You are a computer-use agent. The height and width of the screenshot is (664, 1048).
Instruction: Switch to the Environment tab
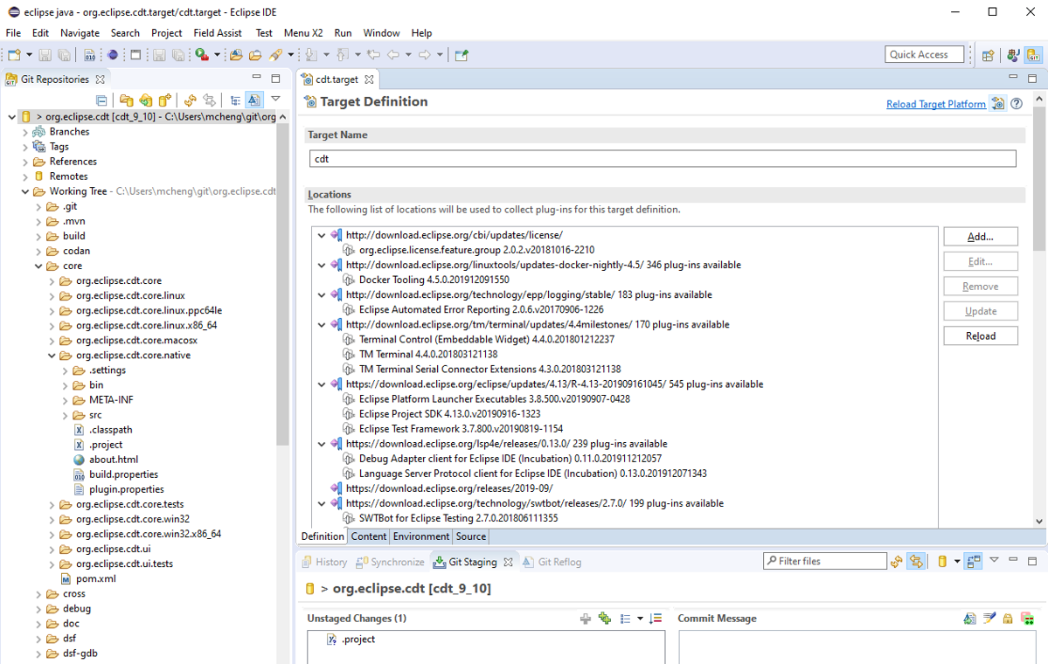421,536
